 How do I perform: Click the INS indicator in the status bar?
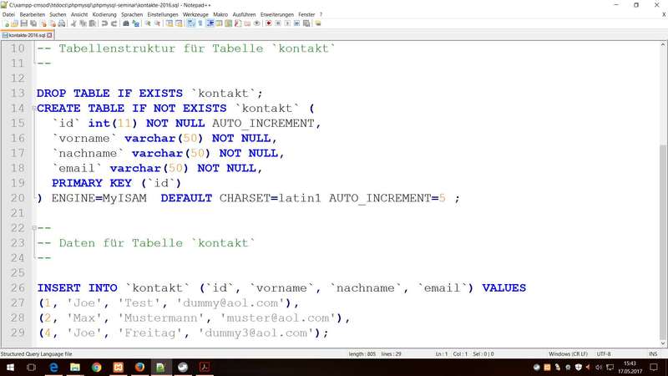653,353
